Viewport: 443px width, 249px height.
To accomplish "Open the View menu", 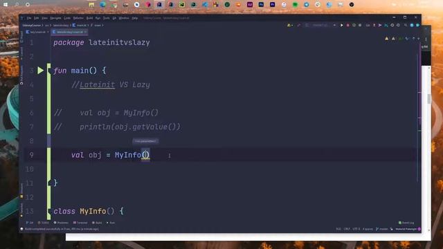I will click(x=44, y=18).
